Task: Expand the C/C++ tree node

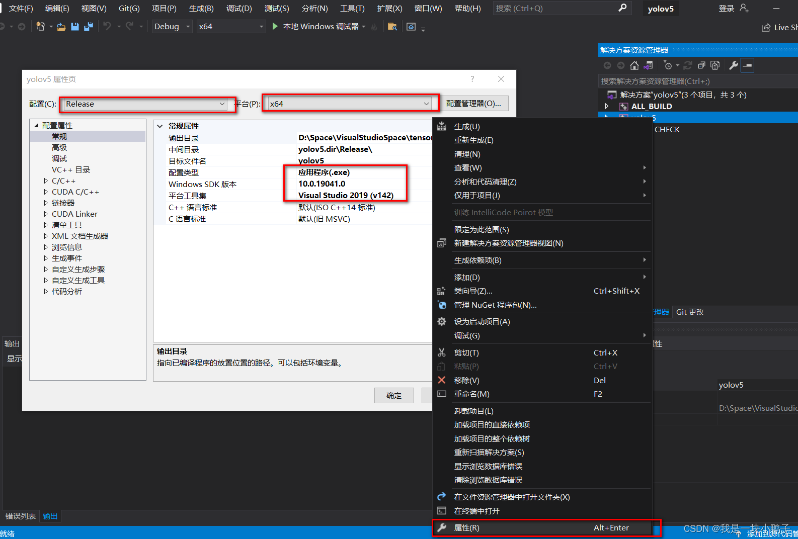Action: [x=46, y=181]
